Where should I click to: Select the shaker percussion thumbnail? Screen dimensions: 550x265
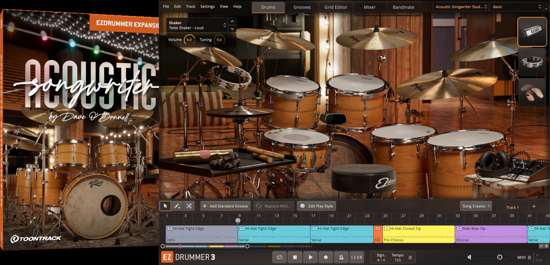click(532, 32)
